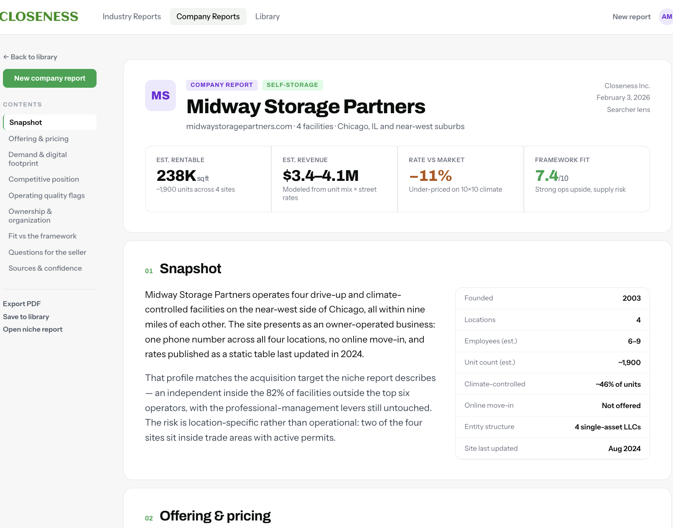Click the COMPANY REPORT tag
Image resolution: width=673 pixels, height=528 pixels.
222,85
